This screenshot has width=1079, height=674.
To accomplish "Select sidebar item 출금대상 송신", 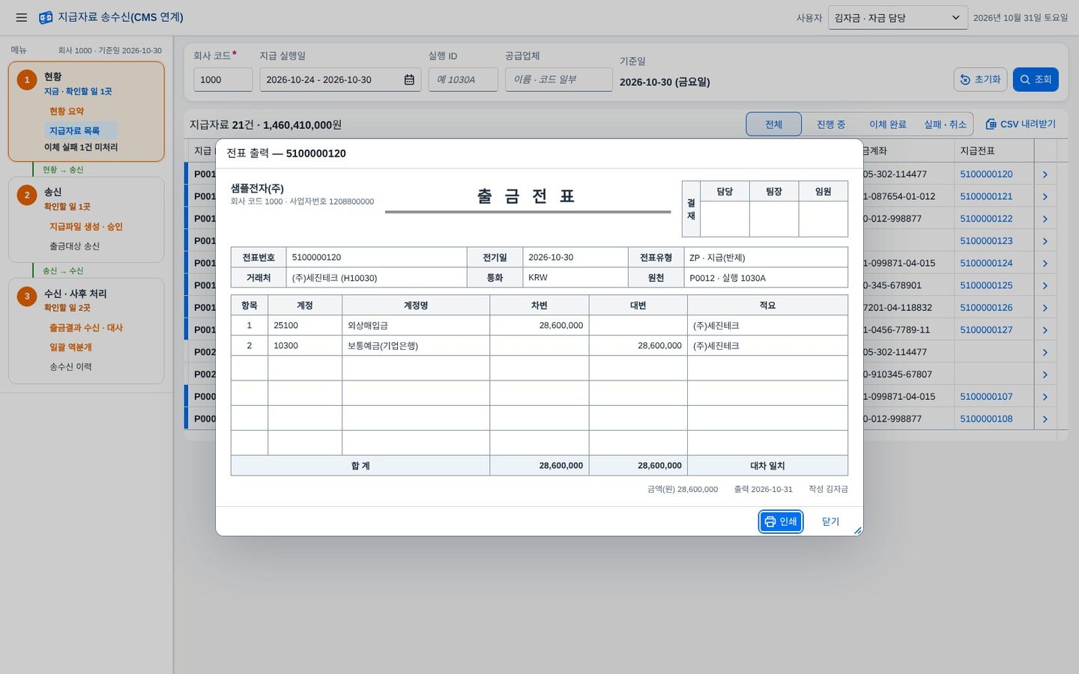I will [x=74, y=246].
